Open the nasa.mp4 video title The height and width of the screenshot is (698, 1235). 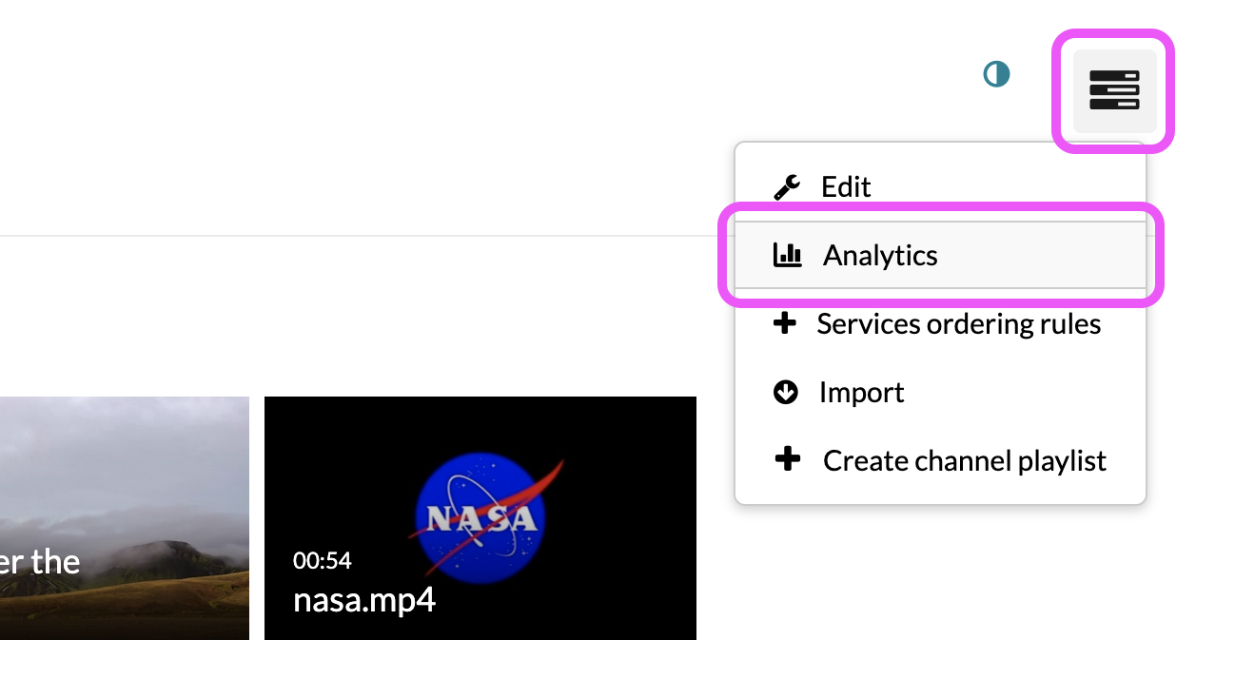[x=364, y=600]
